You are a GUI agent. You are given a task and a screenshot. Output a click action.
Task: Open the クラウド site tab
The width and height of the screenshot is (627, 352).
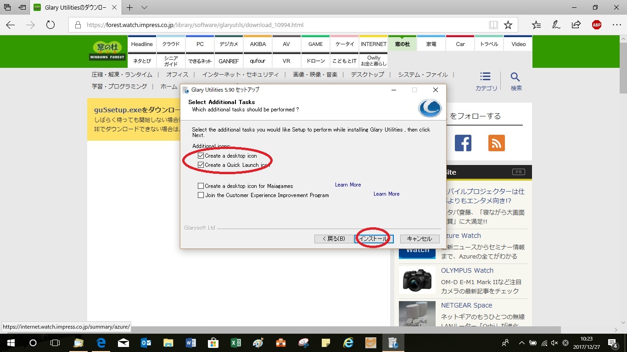point(171,44)
